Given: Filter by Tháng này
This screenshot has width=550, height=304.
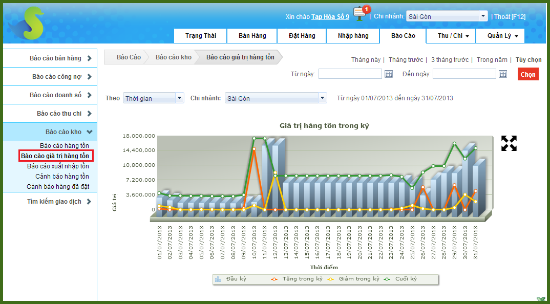Looking at the screenshot, I should [366, 59].
